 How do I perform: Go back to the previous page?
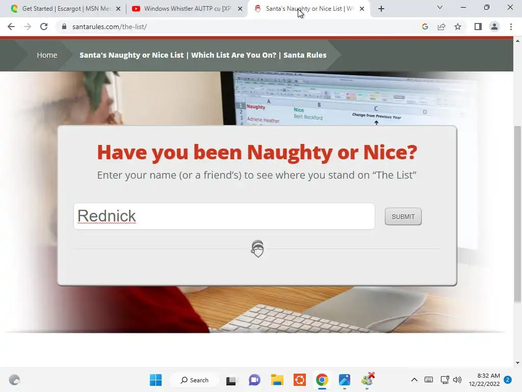pyautogui.click(x=11, y=27)
